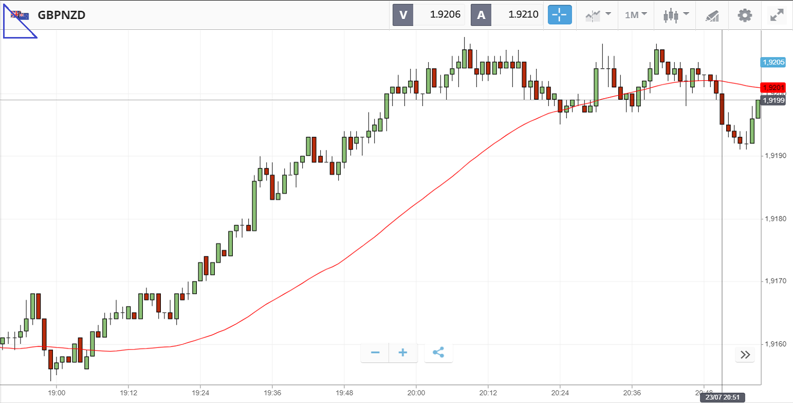
Task: Open the candlestick chart type dropdown
Action: tap(675, 15)
